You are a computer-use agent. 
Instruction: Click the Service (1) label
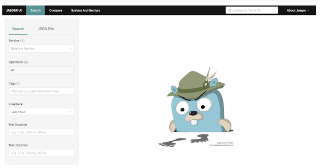(17, 41)
